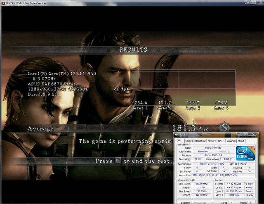Viewport: 264px width, 204px height.
Task: Click the Technology value '45 nm'
Action: coord(198,159)
